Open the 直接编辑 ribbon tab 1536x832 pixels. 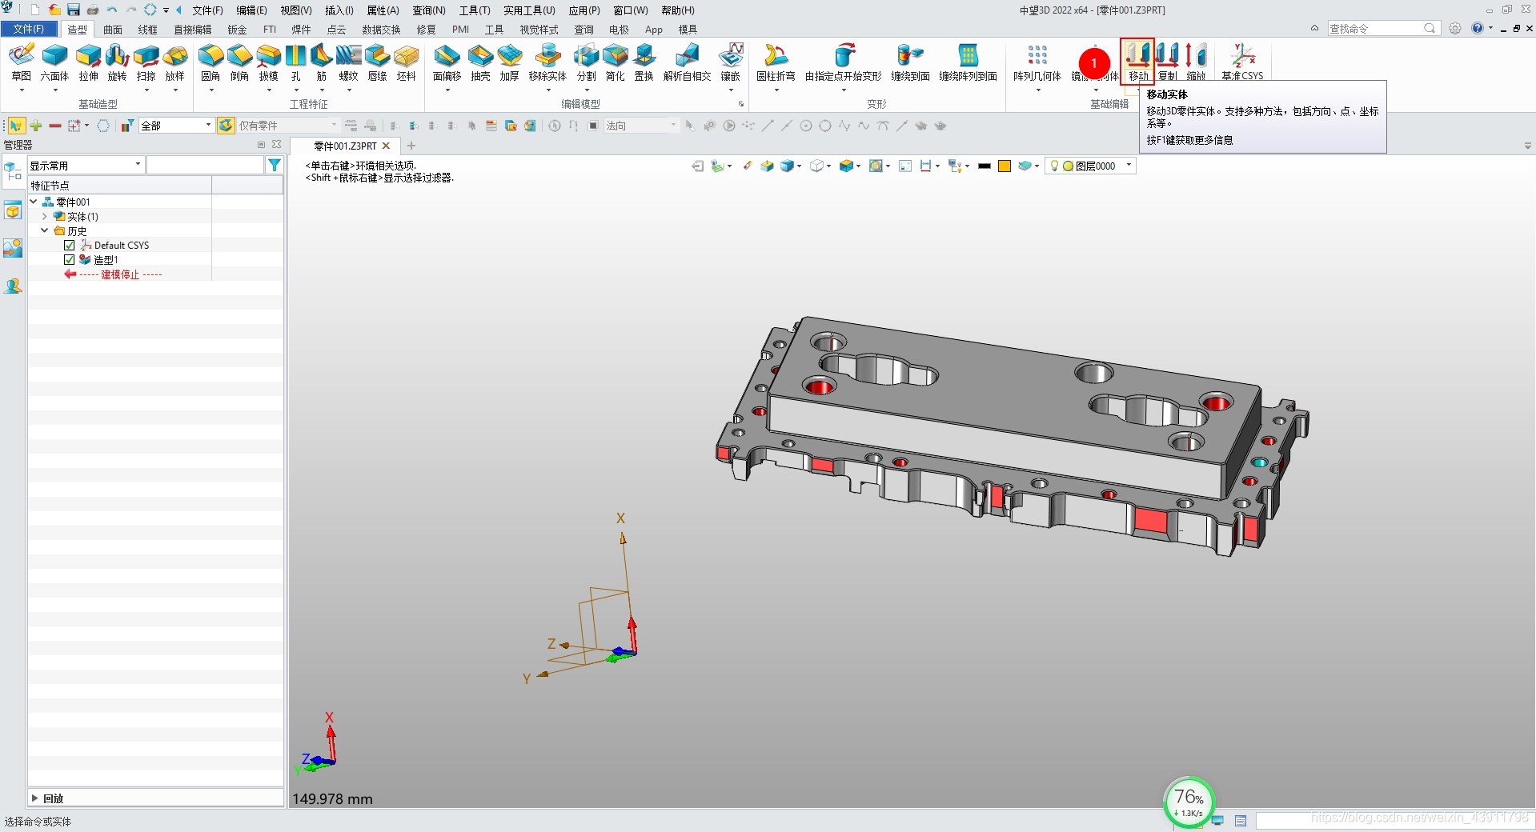[x=192, y=30]
